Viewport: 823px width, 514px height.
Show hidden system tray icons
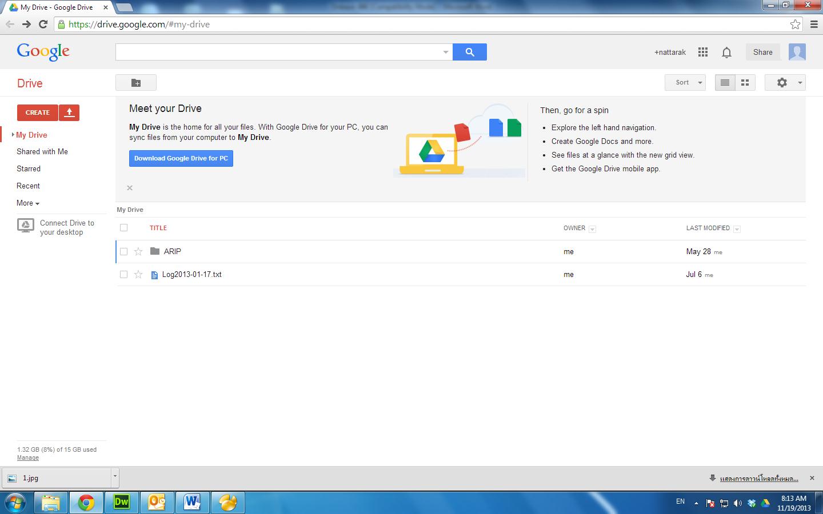click(696, 503)
